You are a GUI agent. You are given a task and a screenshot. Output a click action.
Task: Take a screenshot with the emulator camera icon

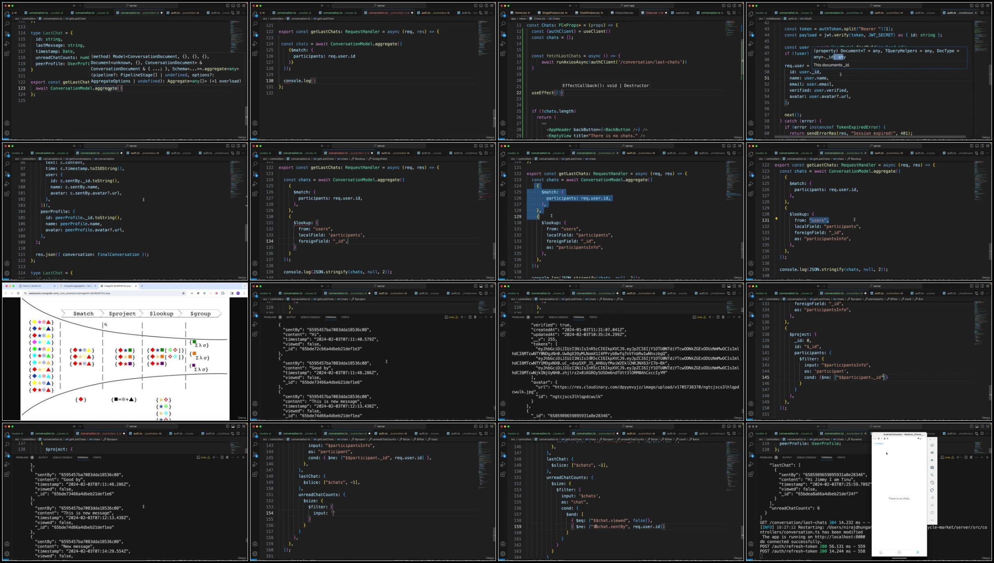932,467
